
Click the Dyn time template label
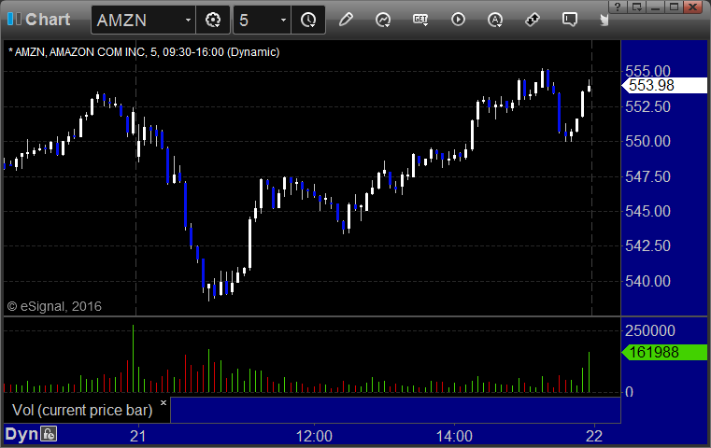point(21,434)
